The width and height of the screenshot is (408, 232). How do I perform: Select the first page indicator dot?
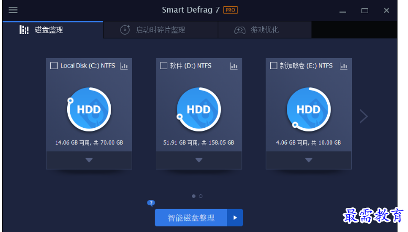(194, 196)
